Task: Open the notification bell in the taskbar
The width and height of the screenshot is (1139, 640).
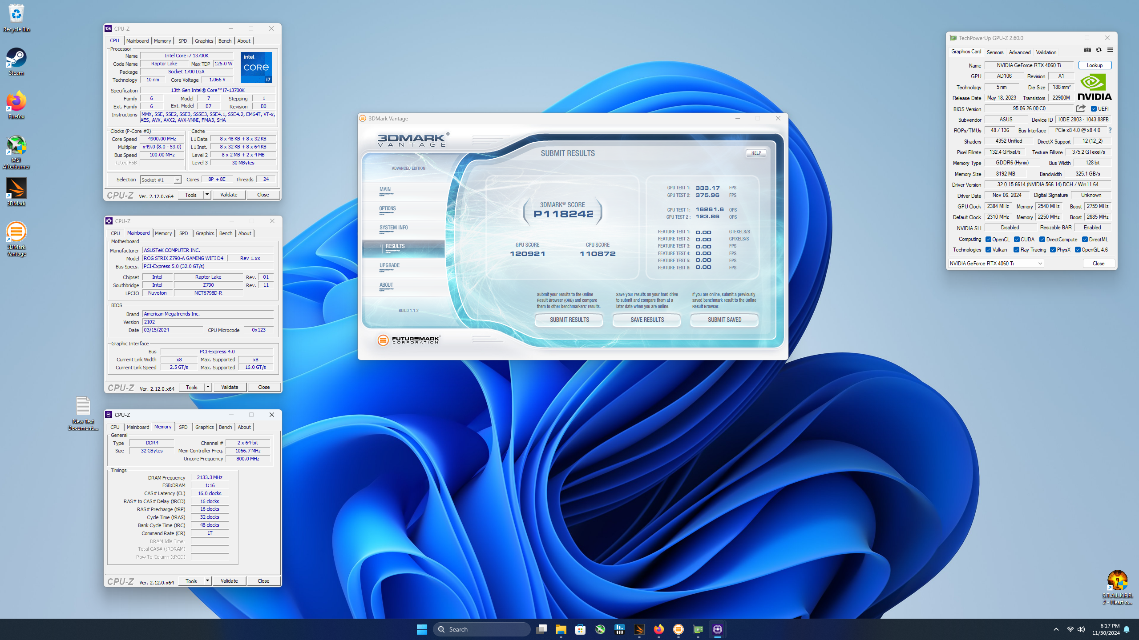Action: coord(1127,629)
